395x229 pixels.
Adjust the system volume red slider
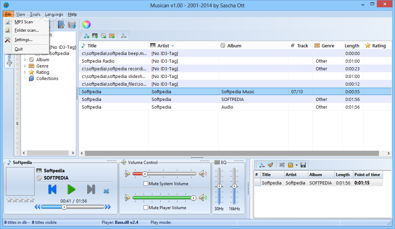(x=145, y=174)
